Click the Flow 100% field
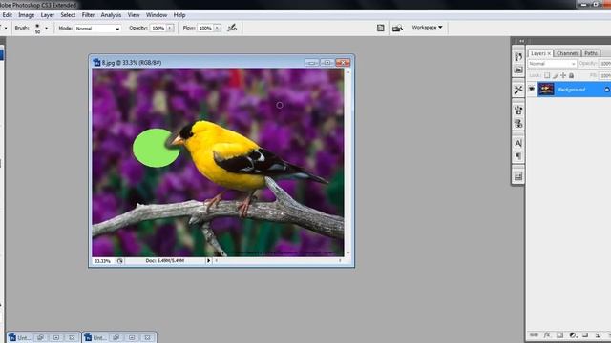 click(x=205, y=28)
